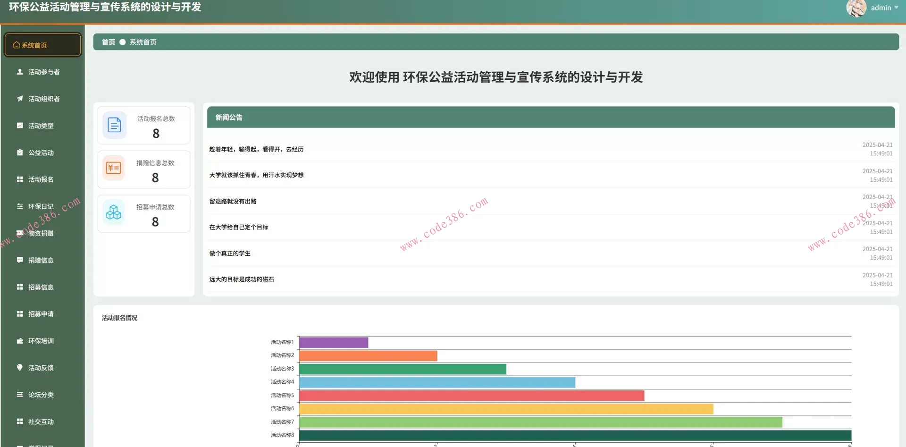
Task: Open the admin user dropdown
Action: pos(884,8)
